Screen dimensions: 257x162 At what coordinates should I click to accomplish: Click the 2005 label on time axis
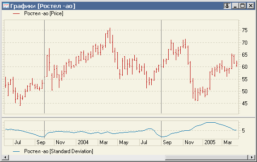click(210, 142)
